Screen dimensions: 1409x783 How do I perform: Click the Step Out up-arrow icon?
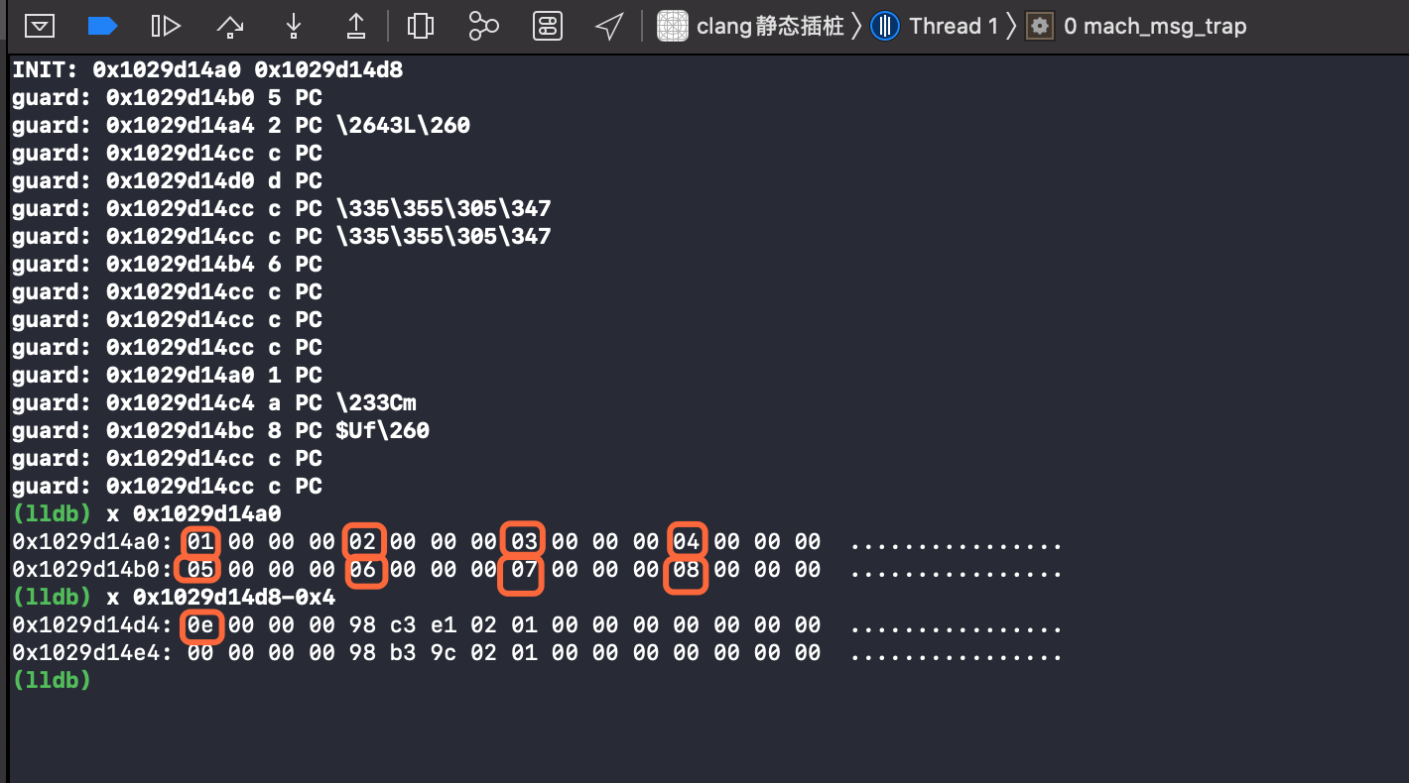pyautogui.click(x=356, y=26)
